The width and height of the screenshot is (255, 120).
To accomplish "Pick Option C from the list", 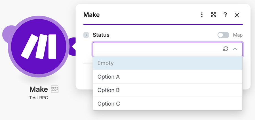I will (168, 104).
